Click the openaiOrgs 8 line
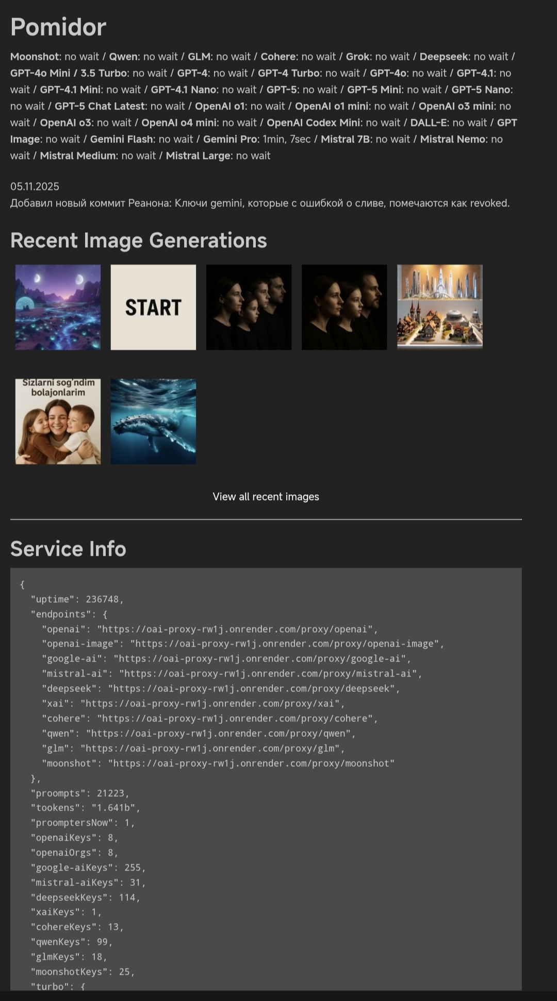The height and width of the screenshot is (1001, 557). click(74, 852)
